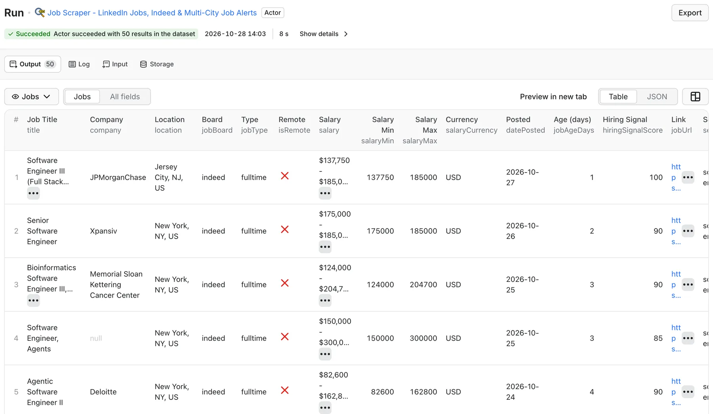Expand truncated salary $175,000 ellipsis
Image resolution: width=713 pixels, height=414 pixels.
pos(325,247)
